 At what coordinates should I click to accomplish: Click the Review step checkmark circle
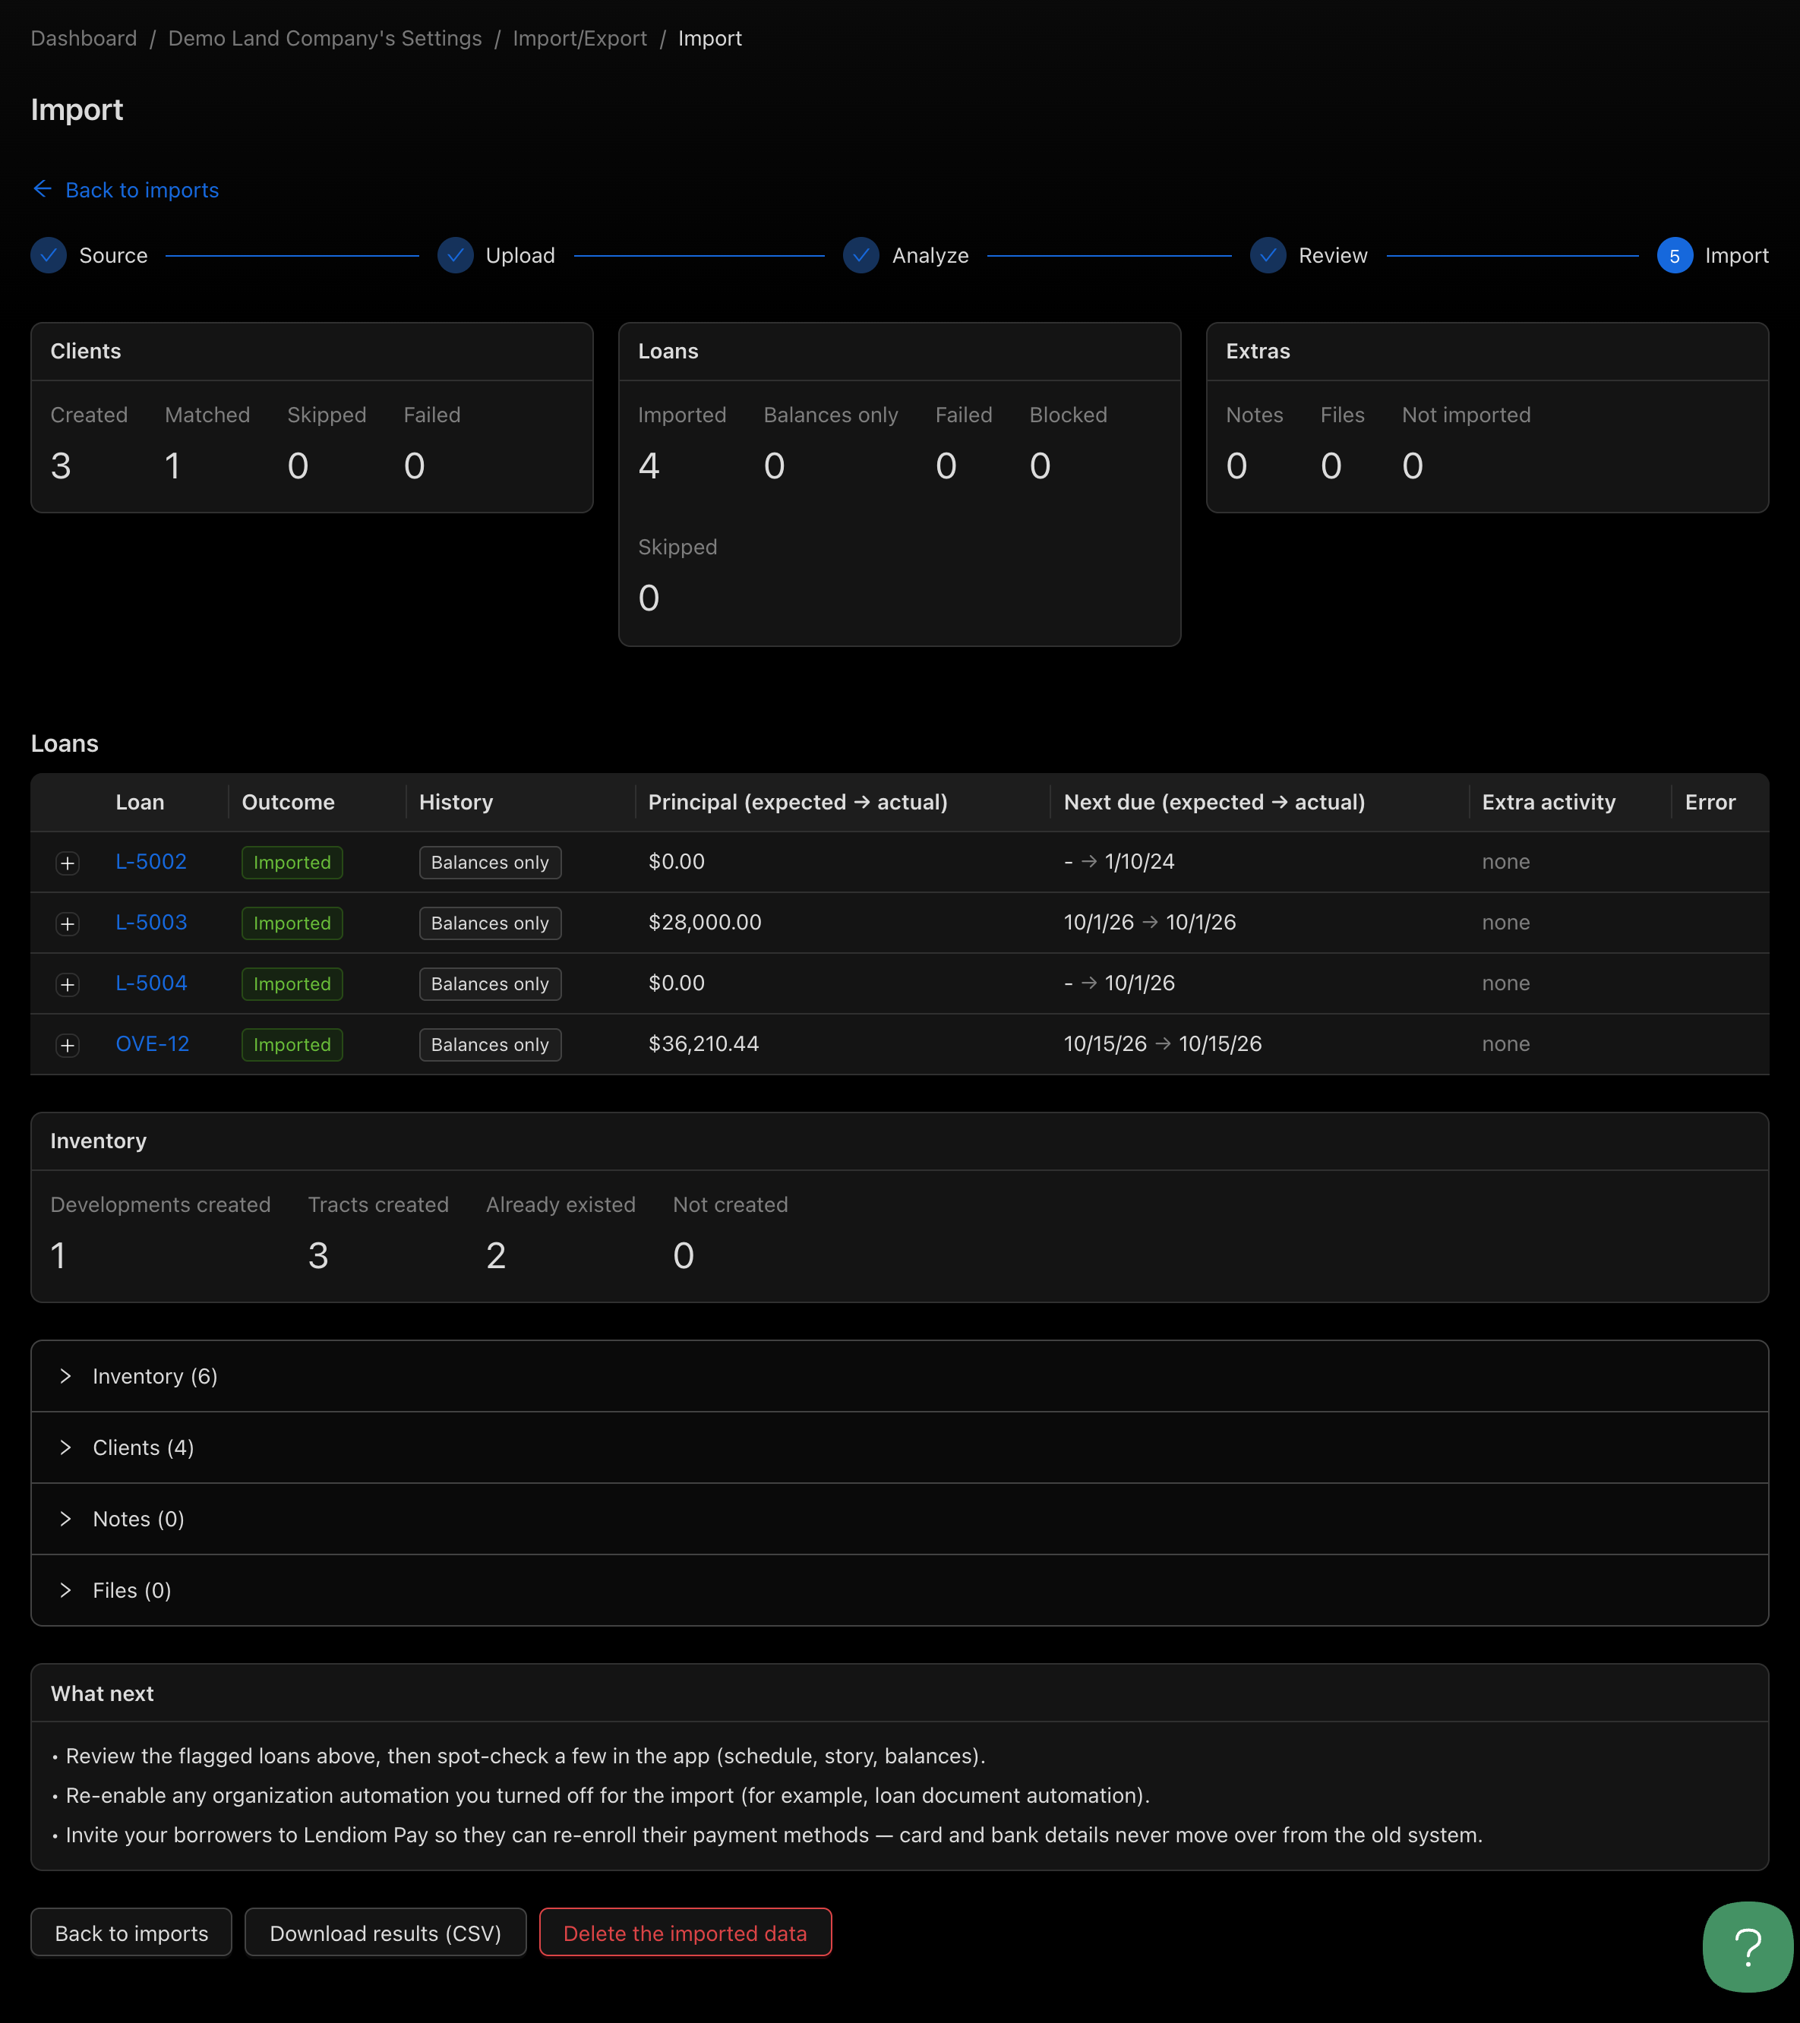click(1268, 255)
